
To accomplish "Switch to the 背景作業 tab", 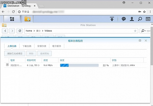I will (x=42, y=46).
